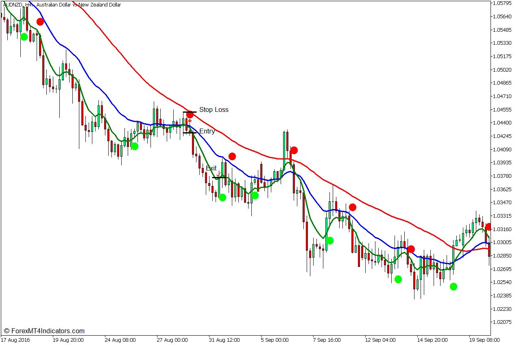519x345 pixels.
Task: Select the 31 Aug 12:00 date label
Action: click(x=224, y=340)
